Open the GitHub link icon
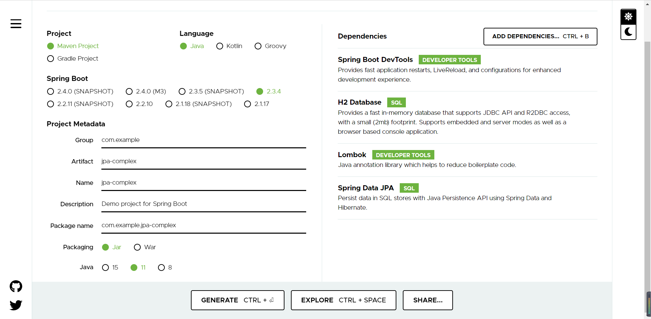The width and height of the screenshot is (651, 319). (16, 286)
